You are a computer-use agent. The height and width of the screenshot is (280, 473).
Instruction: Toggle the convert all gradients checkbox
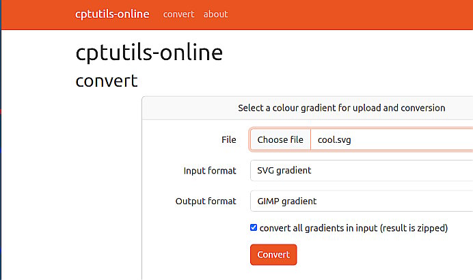[x=254, y=228]
